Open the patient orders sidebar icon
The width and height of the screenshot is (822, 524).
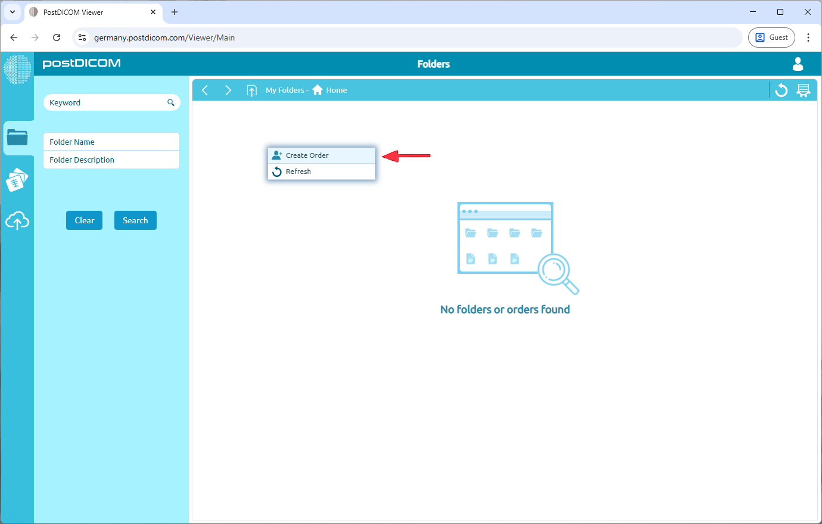click(17, 180)
